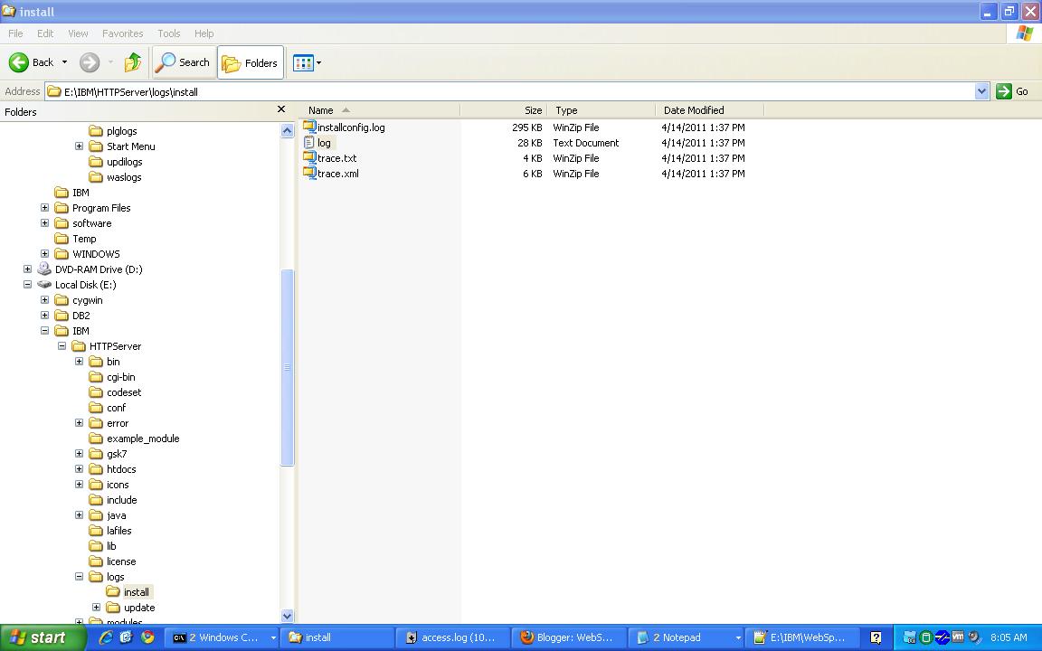
Task: Go back with the Back arrow
Action: 31,62
